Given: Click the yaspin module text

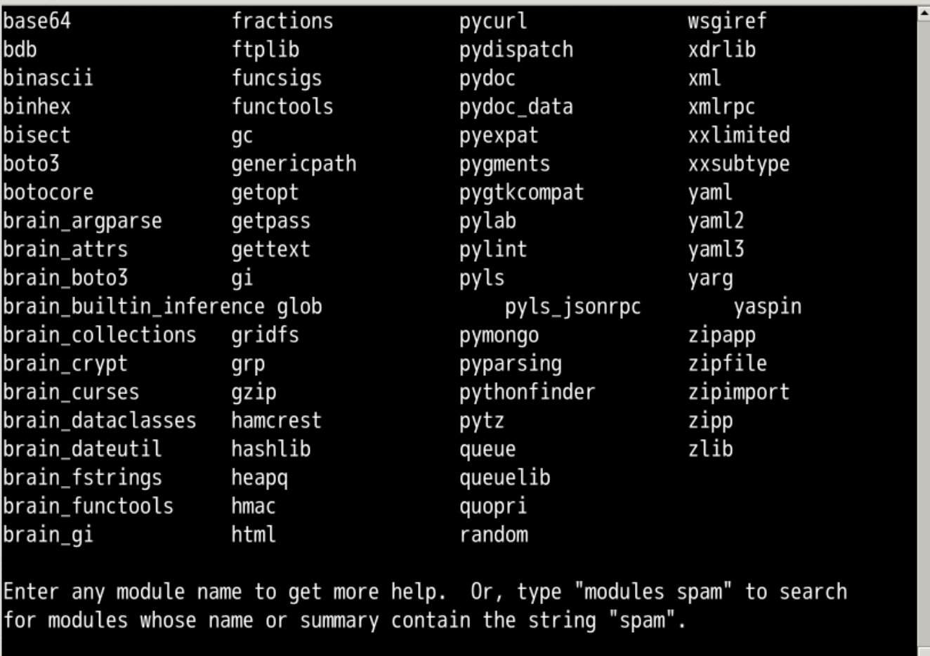Looking at the screenshot, I should point(767,307).
